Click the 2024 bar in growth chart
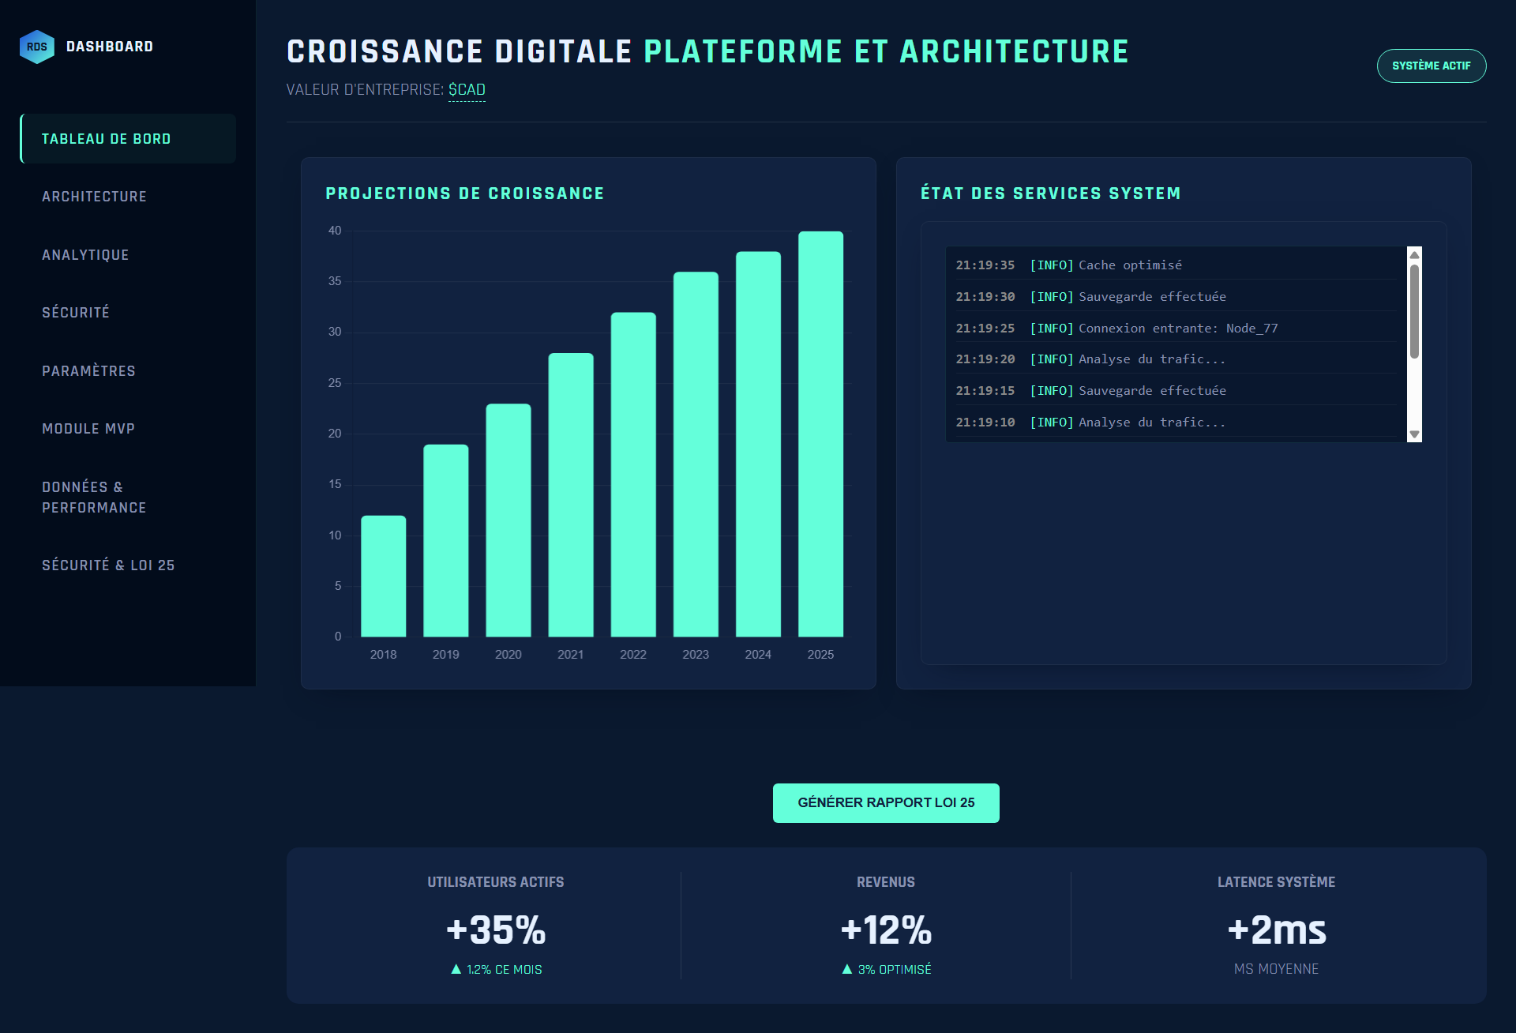Viewport: 1516px width, 1033px height. click(758, 444)
